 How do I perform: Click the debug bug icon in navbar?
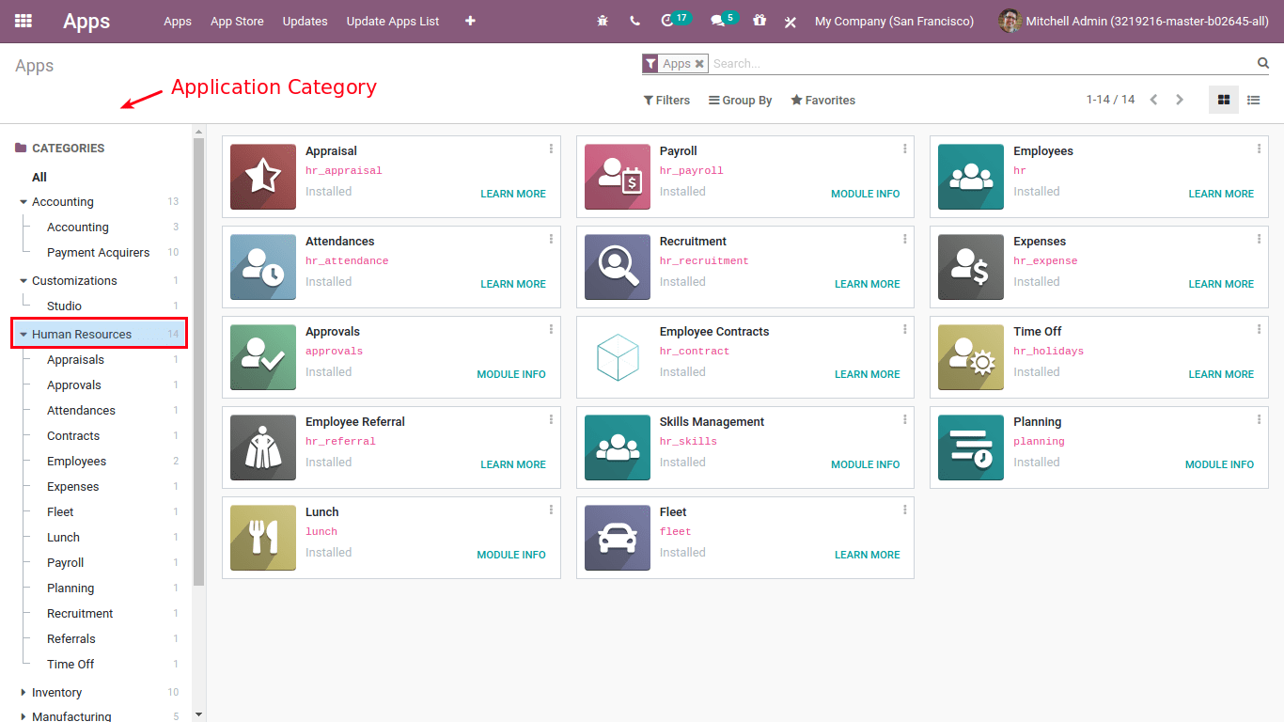[603, 21]
